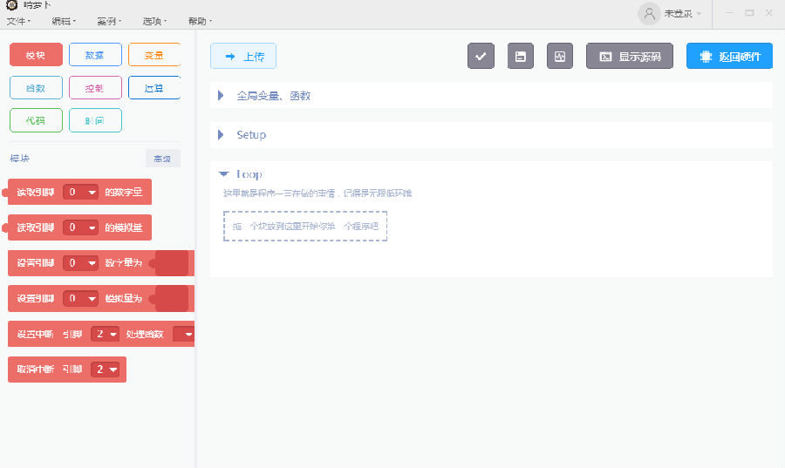The width and height of the screenshot is (785, 468).
Task: Click the save disk icon button
Action: pyautogui.click(x=521, y=56)
